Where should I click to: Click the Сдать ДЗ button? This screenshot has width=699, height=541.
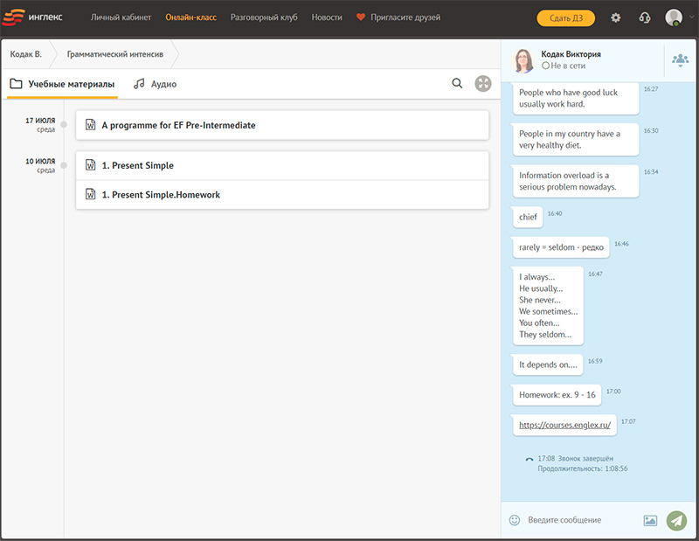point(565,17)
